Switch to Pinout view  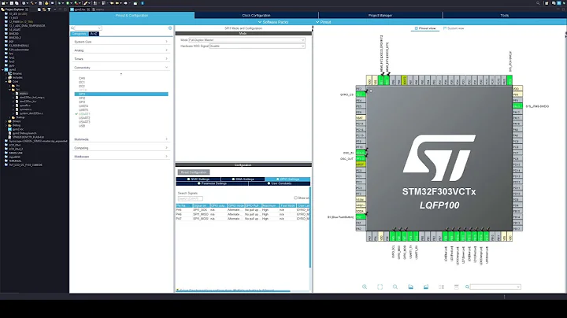[425, 28]
